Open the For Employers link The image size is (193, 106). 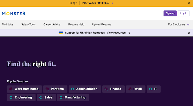coord(178,24)
